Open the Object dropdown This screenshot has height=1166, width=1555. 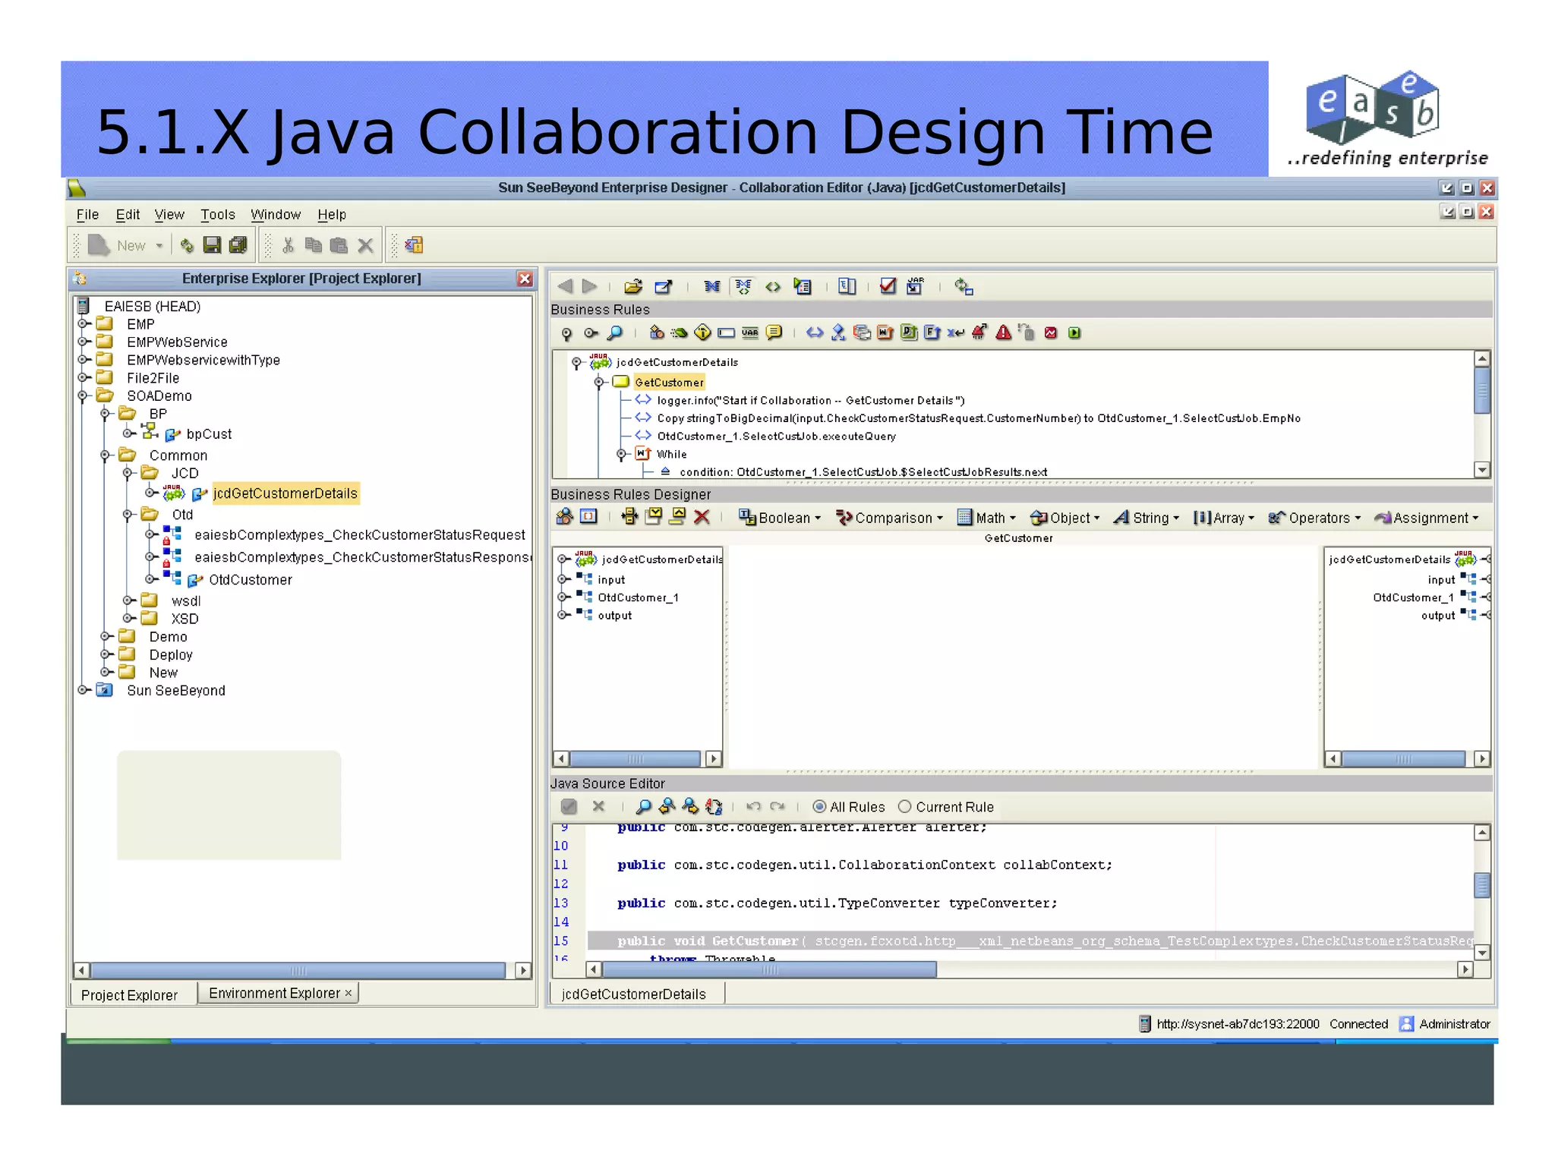(x=1065, y=518)
